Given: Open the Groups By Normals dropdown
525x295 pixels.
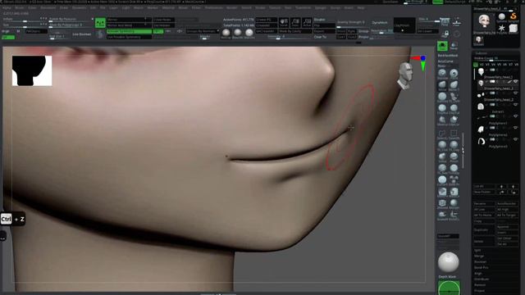Looking at the screenshot, I should coord(203,31).
